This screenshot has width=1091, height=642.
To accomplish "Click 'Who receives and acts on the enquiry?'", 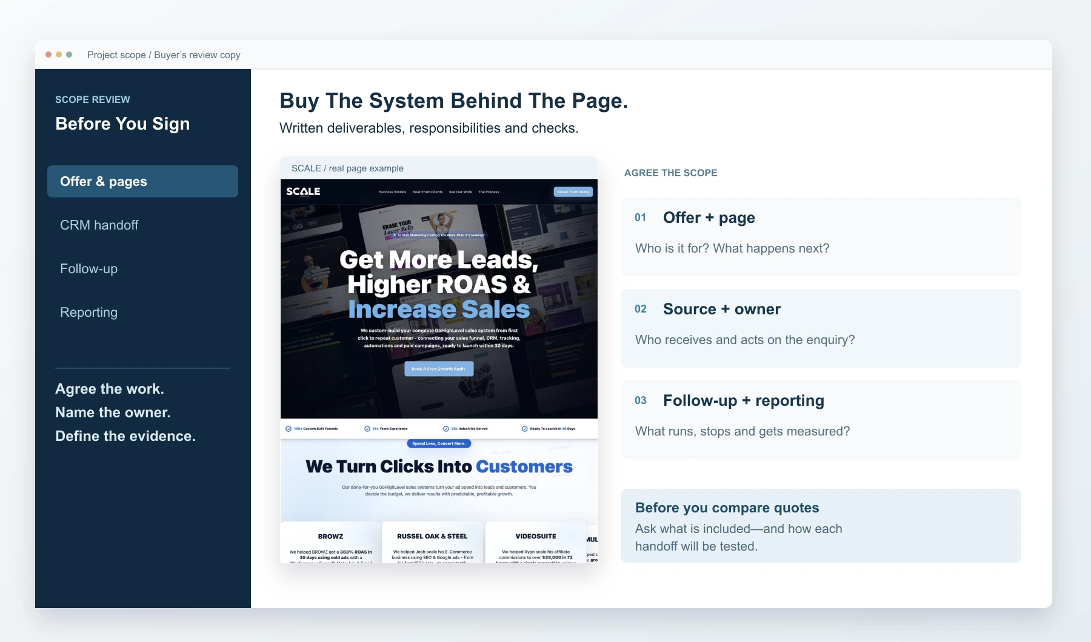I will click(745, 340).
